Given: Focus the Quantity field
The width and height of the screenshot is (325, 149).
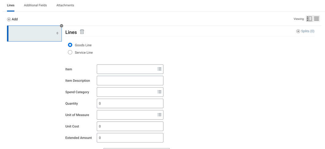Looking at the screenshot, I should click(130, 103).
